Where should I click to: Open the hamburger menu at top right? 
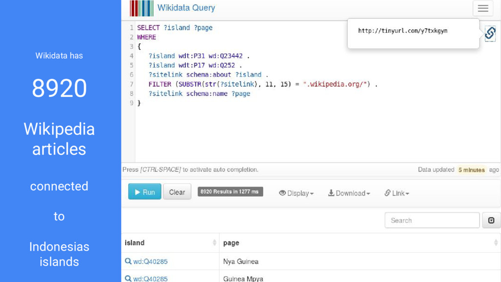483,8
